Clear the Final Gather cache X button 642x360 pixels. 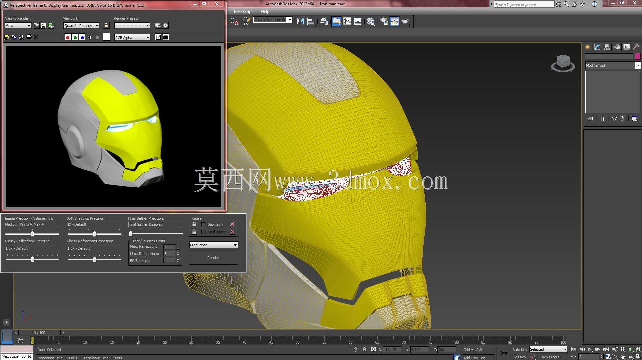(232, 232)
